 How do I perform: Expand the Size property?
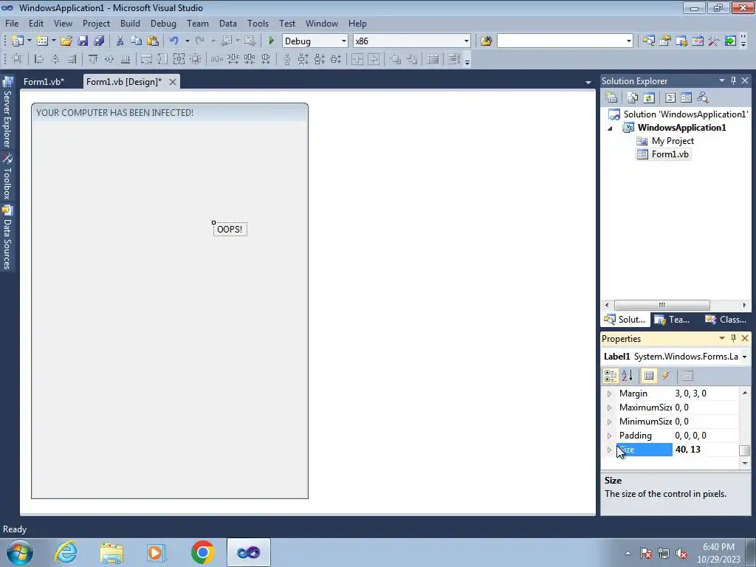609,450
